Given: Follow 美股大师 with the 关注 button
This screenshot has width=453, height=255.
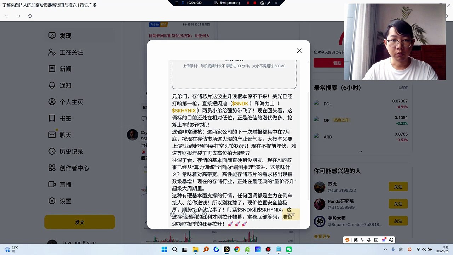Looking at the screenshot, I should (398, 221).
